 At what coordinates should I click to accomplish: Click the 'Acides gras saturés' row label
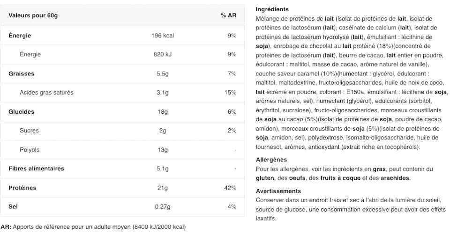46,93
